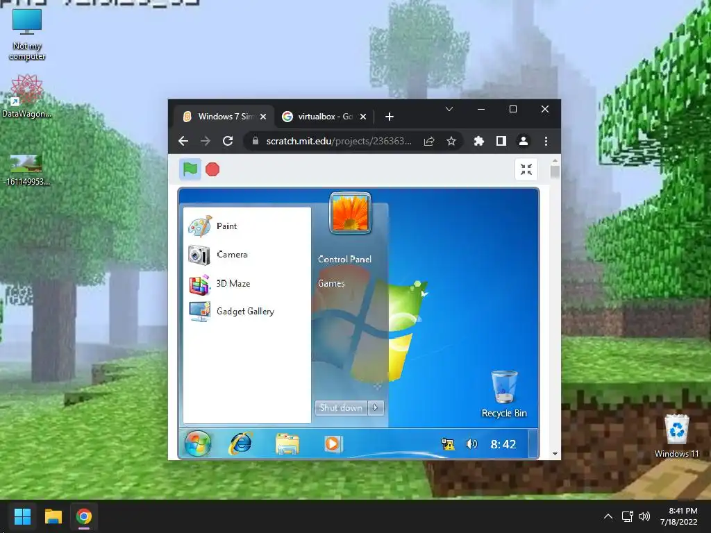
Task: Switch to Windows 7 Sim tab
Action: [224, 117]
